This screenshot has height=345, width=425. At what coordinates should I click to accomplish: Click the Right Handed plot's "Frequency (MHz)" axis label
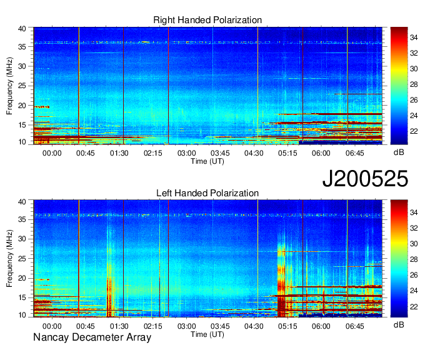pyautogui.click(x=9, y=86)
